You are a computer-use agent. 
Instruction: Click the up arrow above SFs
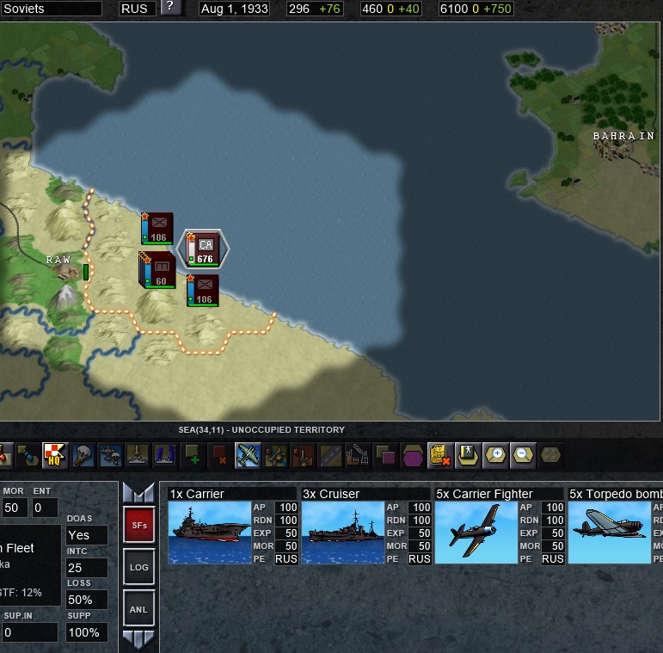[x=138, y=492]
